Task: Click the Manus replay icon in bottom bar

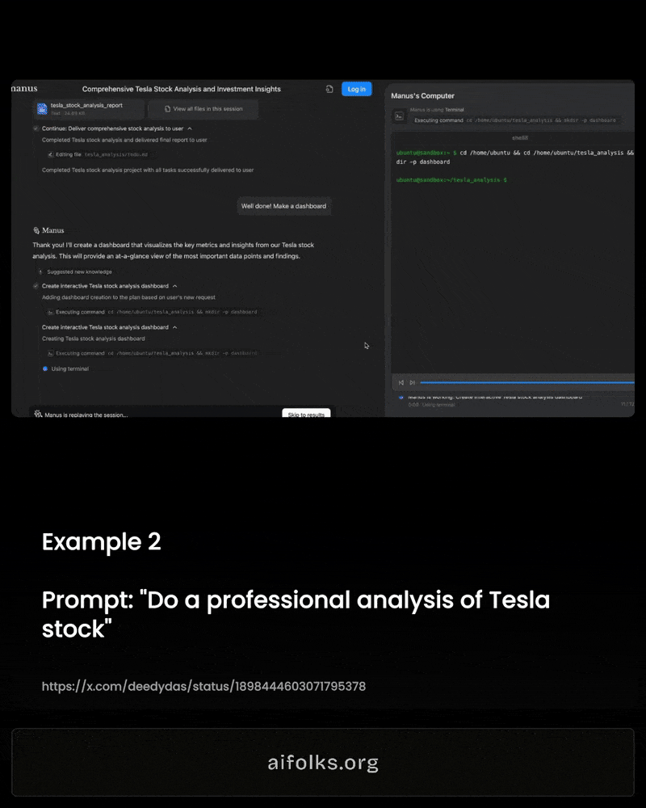Action: point(38,415)
